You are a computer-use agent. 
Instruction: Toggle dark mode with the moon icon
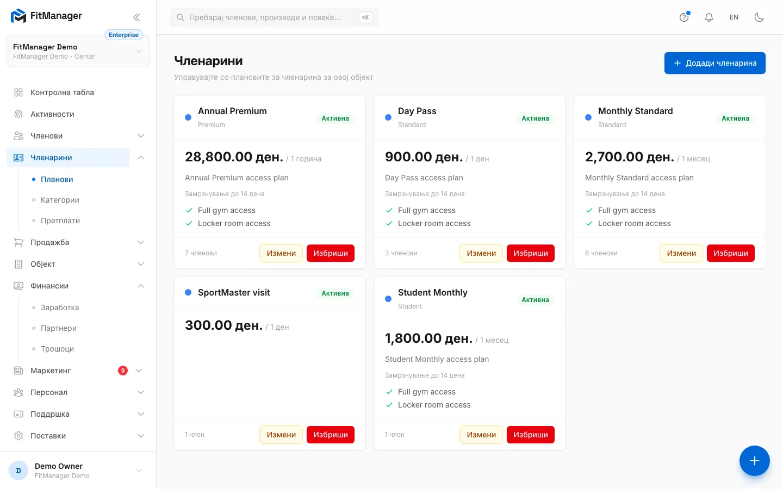[760, 17]
